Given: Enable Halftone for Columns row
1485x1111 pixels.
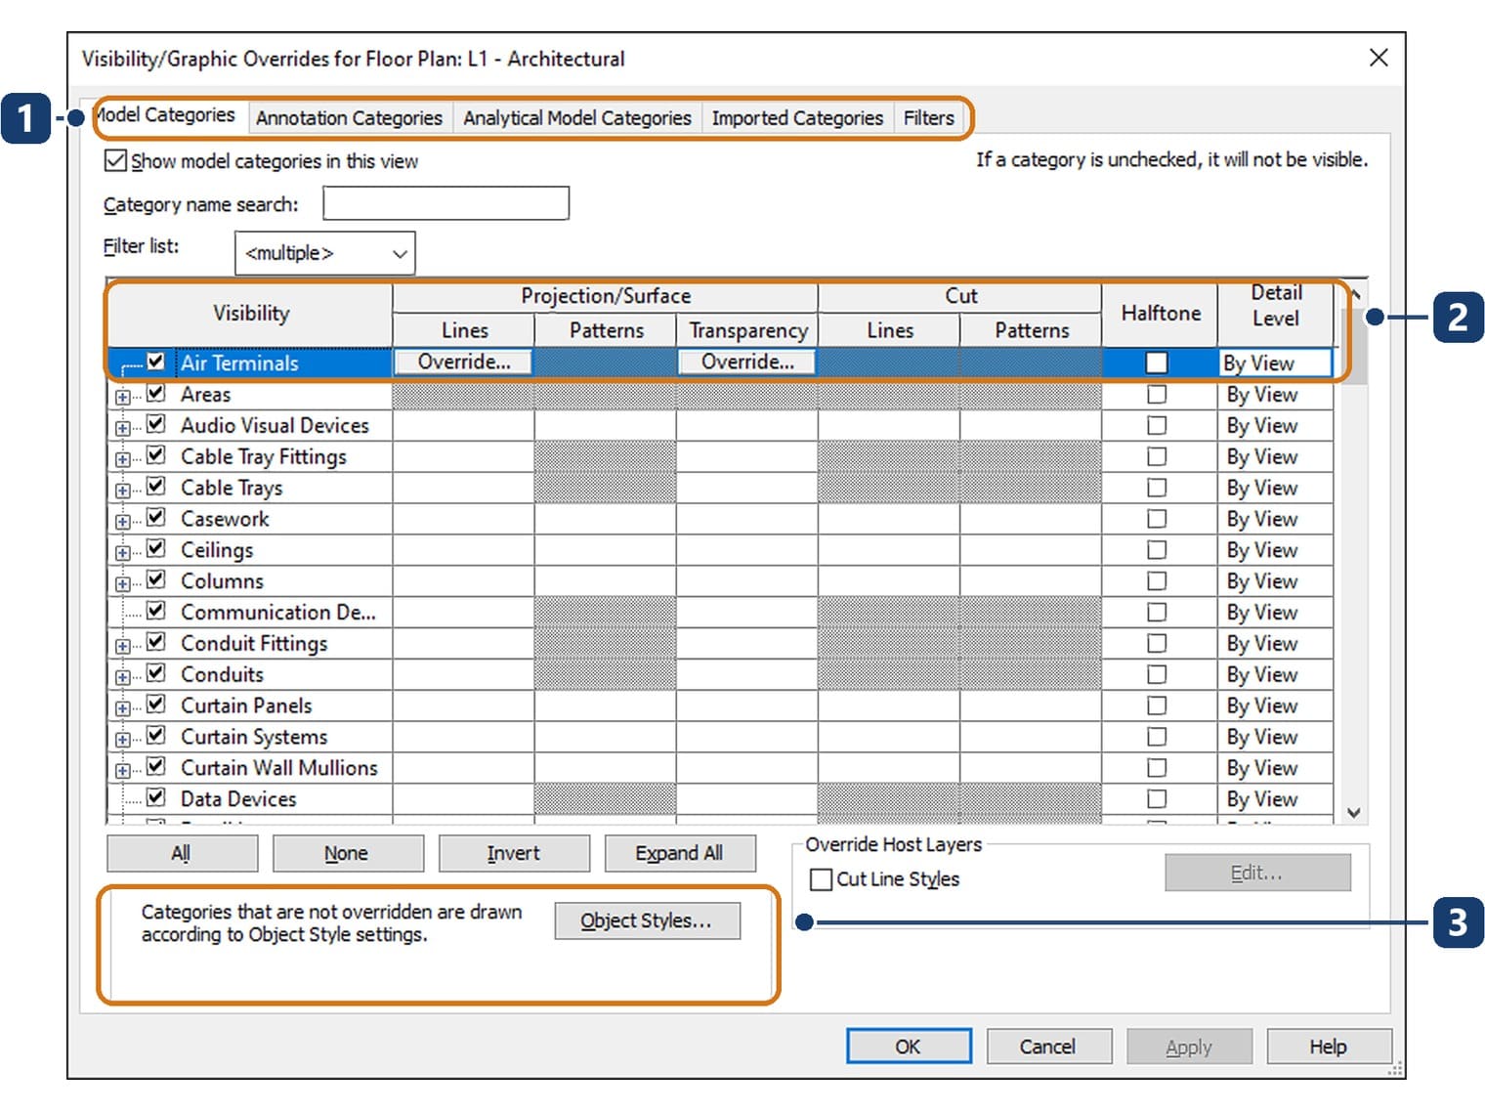Looking at the screenshot, I should 1157,581.
